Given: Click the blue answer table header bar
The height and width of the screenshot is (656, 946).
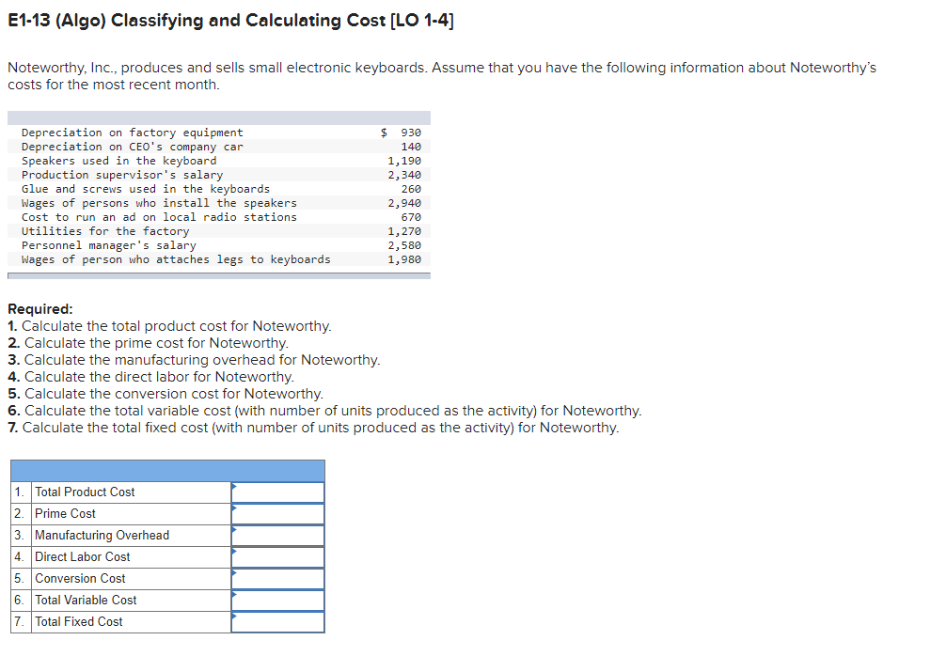Looking at the screenshot, I should 166,470.
